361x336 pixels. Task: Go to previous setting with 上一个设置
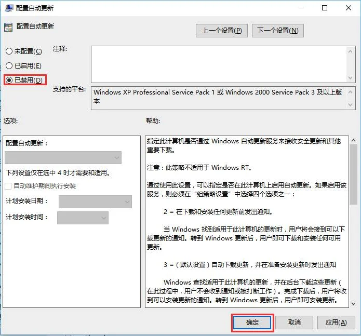point(222,31)
